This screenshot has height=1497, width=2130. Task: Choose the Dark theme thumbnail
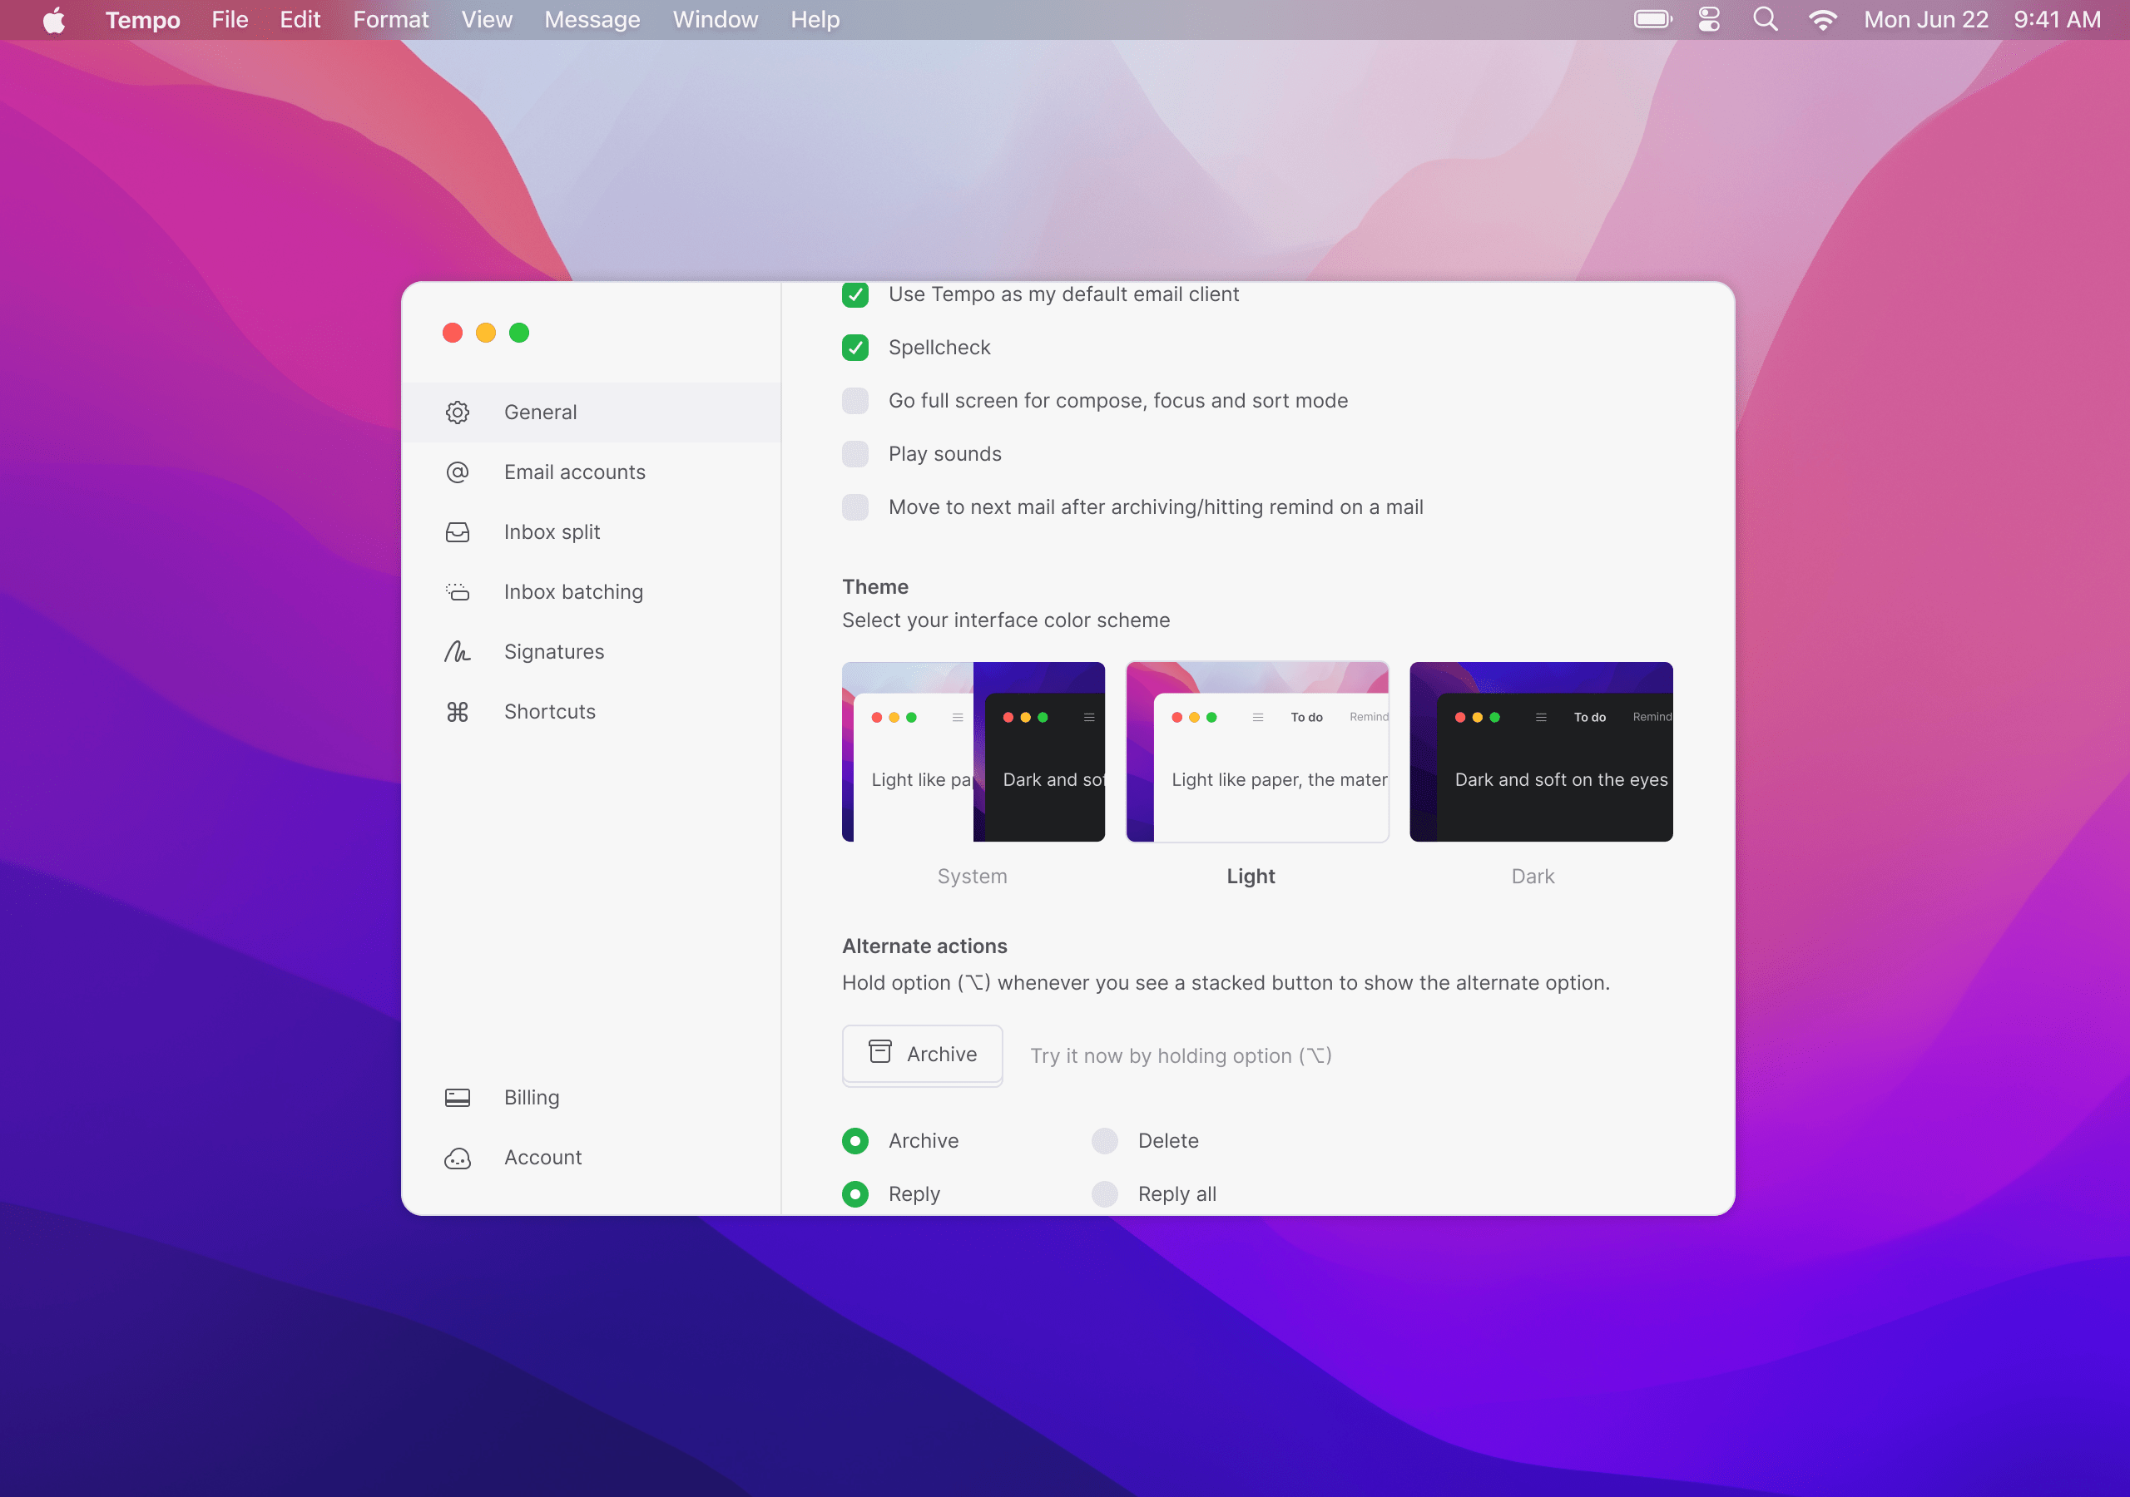click(x=1541, y=751)
